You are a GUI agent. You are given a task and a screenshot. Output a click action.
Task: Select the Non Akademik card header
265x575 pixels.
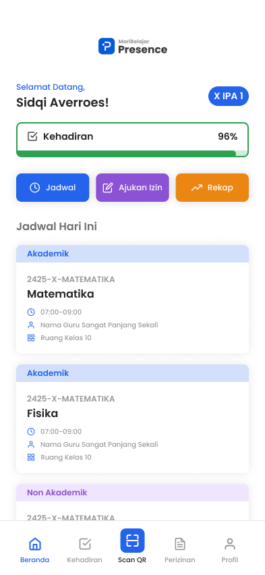132,493
